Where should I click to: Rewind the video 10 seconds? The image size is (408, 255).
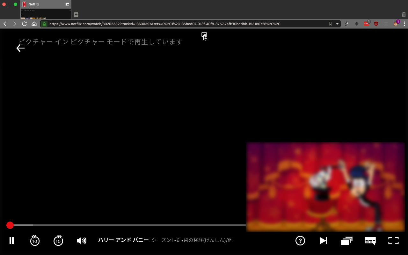pos(35,241)
